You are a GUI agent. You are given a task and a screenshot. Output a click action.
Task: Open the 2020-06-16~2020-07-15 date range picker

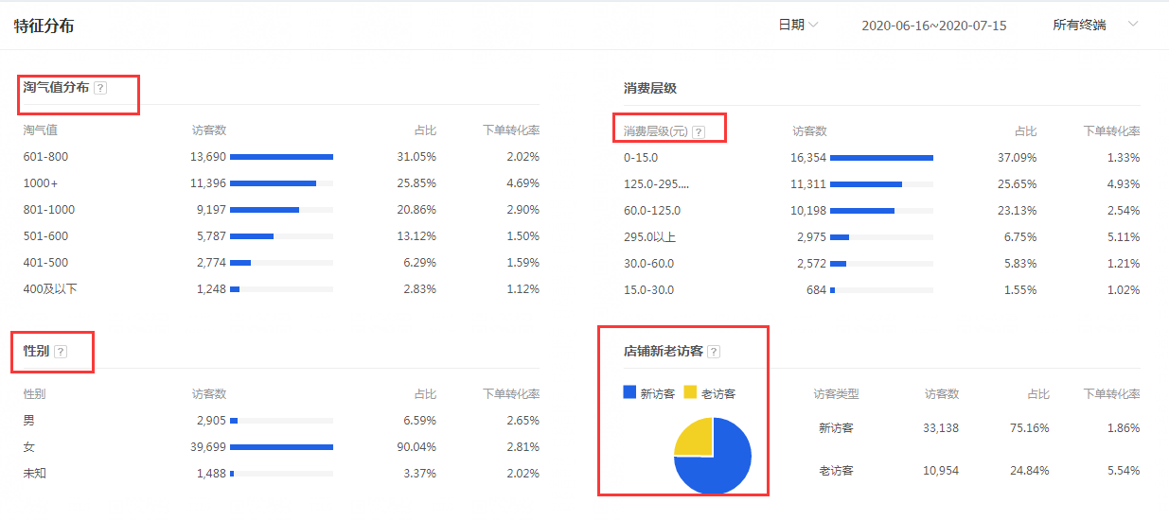[x=933, y=26]
